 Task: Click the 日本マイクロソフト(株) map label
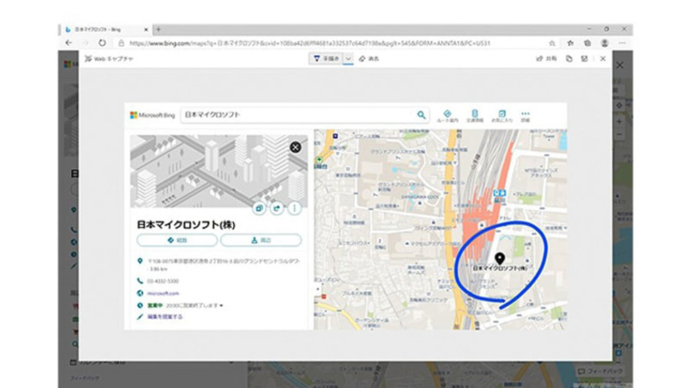499,268
